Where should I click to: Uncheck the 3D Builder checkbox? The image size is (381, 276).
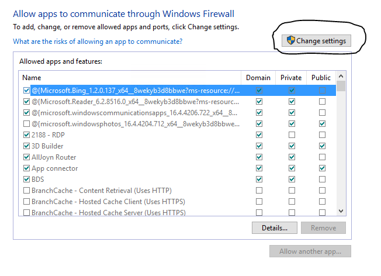pos(26,146)
